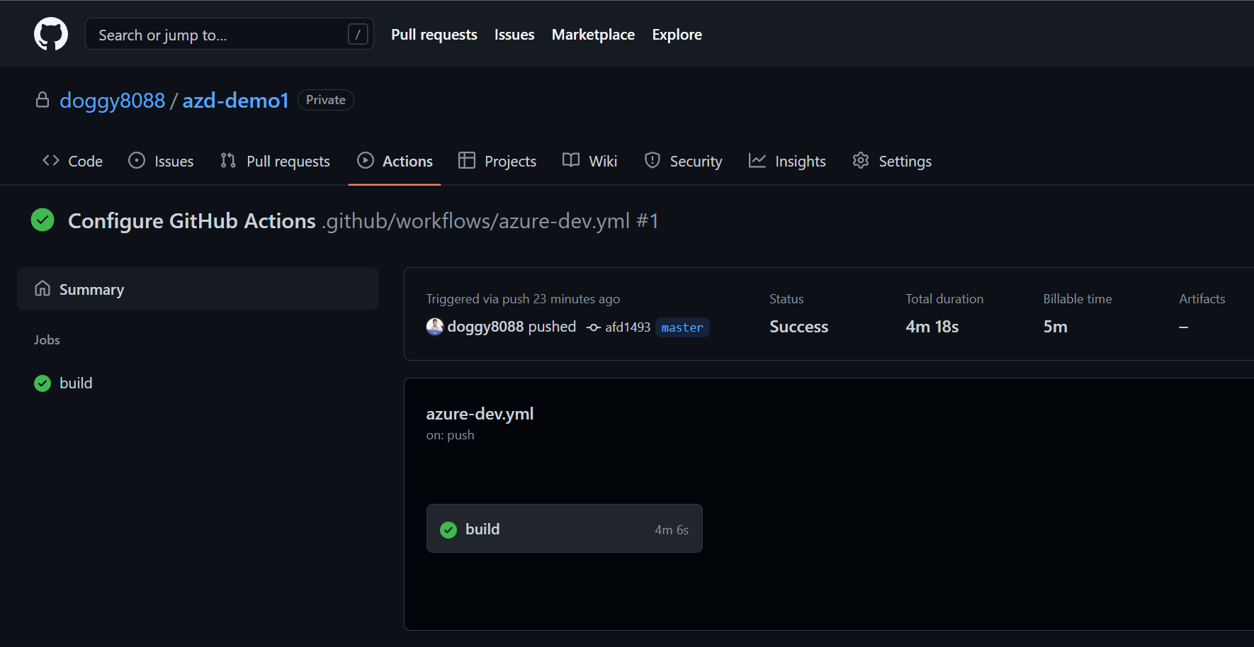This screenshot has height=647, width=1254.
Task: Click the doggy8088 avatar image
Action: [434, 327]
